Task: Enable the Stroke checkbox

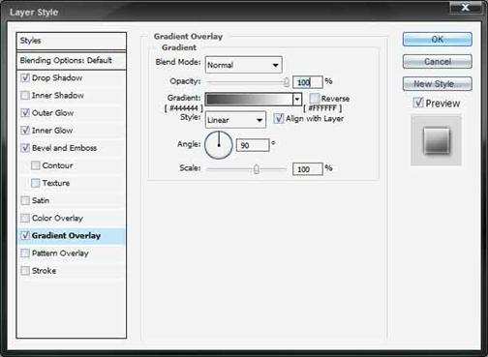Action: pos(25,271)
